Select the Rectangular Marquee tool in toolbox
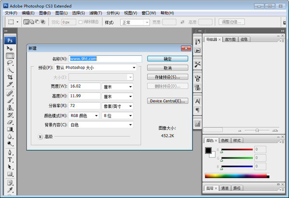 coord(10,56)
